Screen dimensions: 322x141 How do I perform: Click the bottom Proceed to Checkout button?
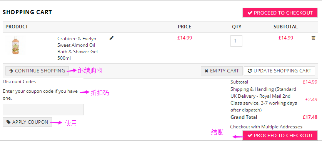click(x=280, y=136)
